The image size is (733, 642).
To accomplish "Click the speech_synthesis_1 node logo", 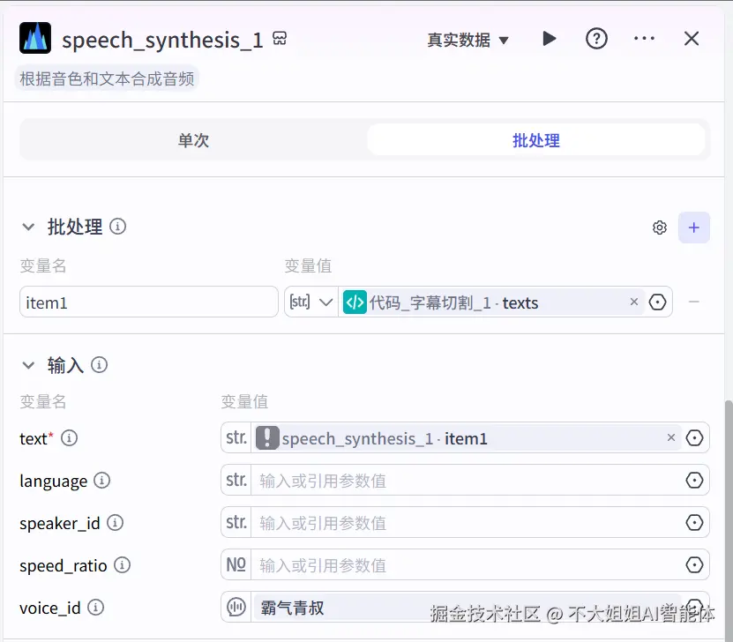I will coord(35,39).
